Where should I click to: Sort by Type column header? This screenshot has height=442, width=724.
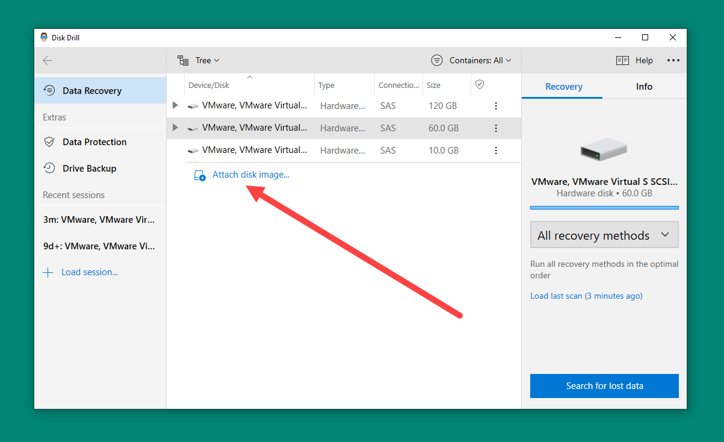coord(326,86)
